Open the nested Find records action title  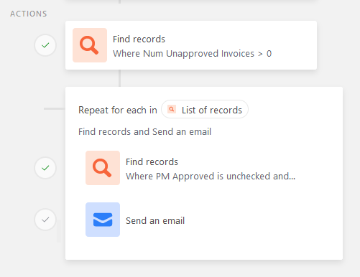click(152, 162)
